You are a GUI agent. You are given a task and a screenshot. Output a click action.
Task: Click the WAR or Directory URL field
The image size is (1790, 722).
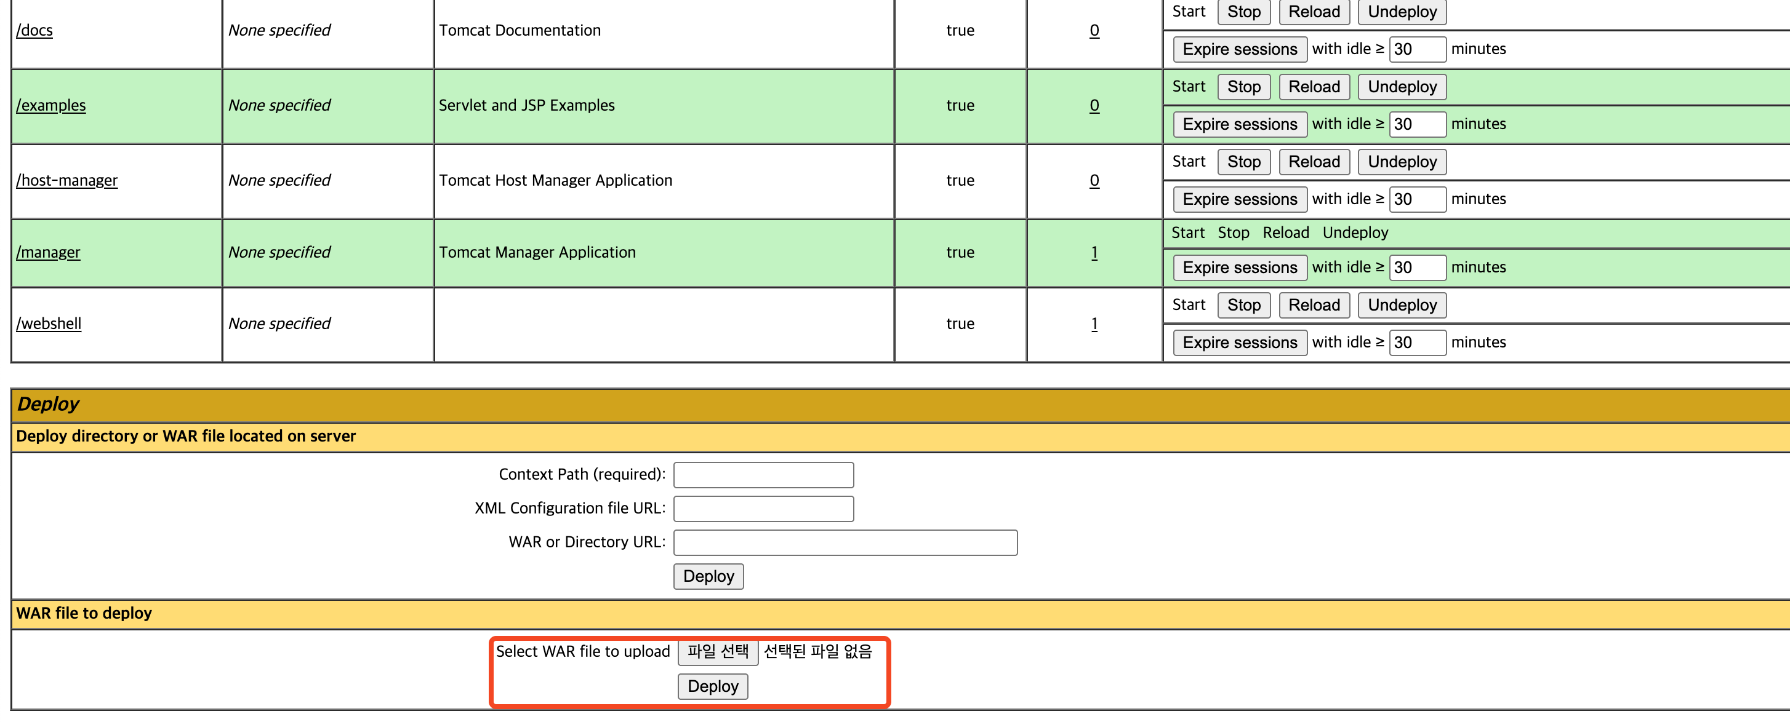tap(845, 542)
